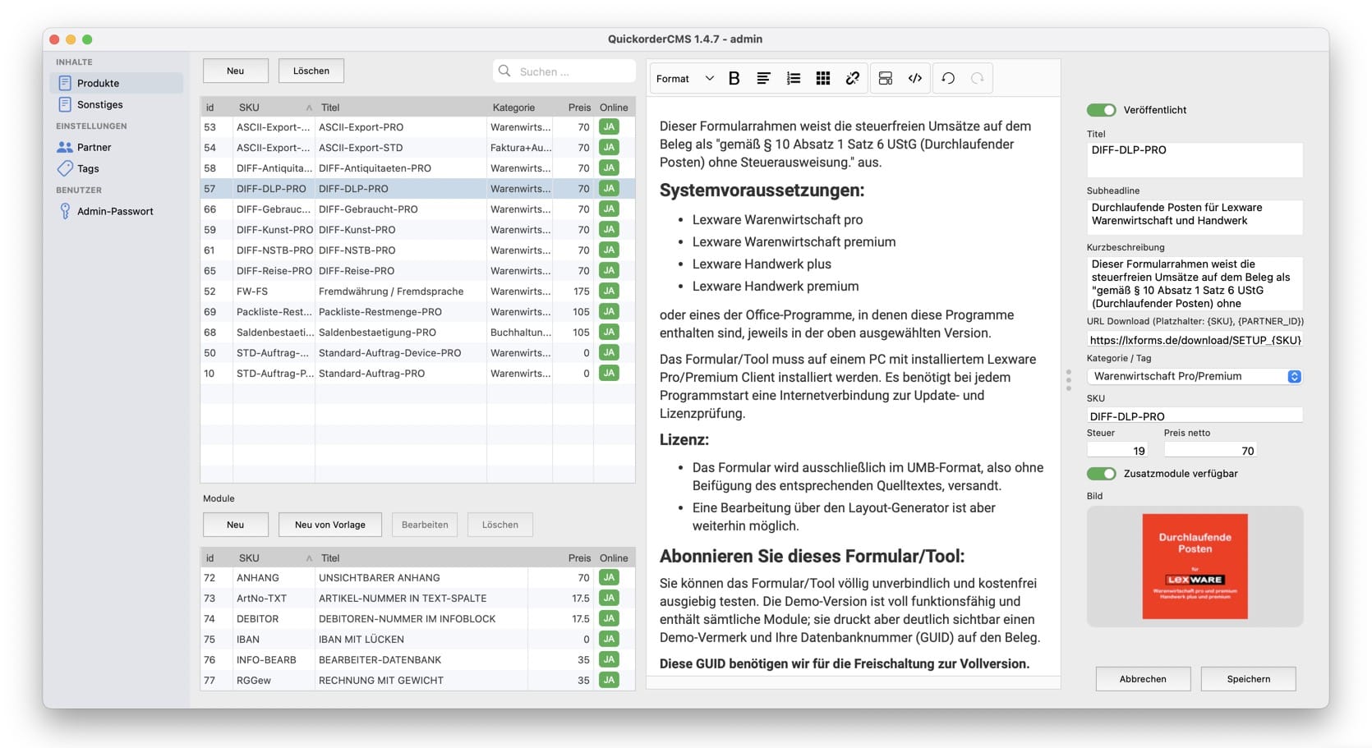Click JA badge for IBAN module
Image resolution: width=1372 pixels, height=748 pixels.
(609, 640)
